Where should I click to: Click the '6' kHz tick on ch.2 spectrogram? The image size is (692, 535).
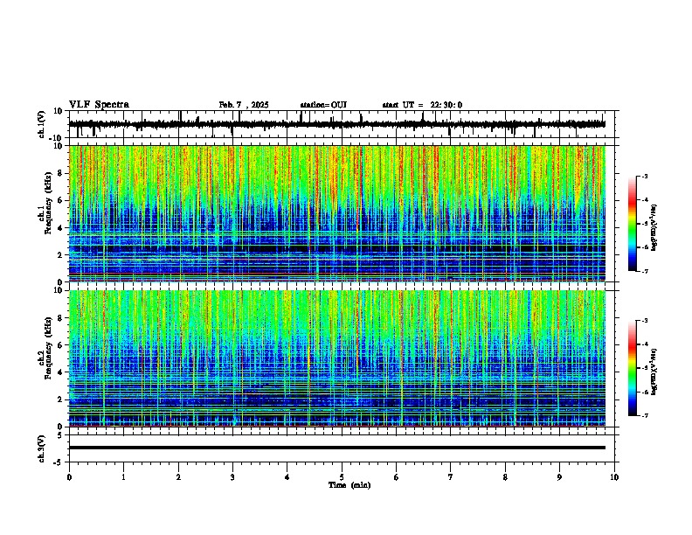[x=61, y=345]
